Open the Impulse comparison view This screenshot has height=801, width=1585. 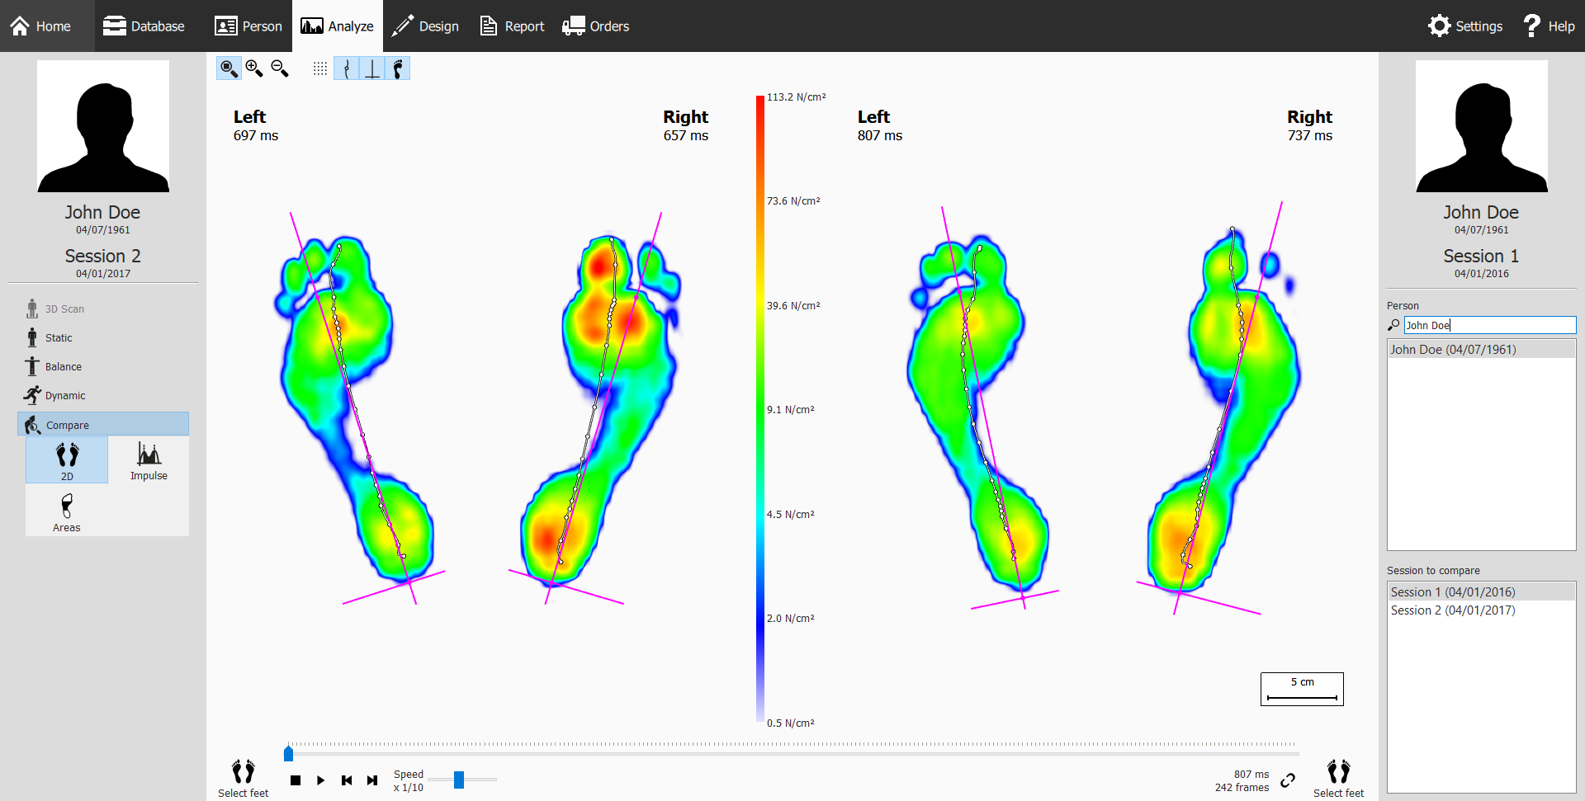tap(148, 459)
